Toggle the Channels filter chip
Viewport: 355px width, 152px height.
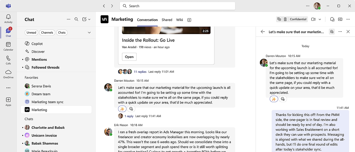pyautogui.click(x=47, y=32)
